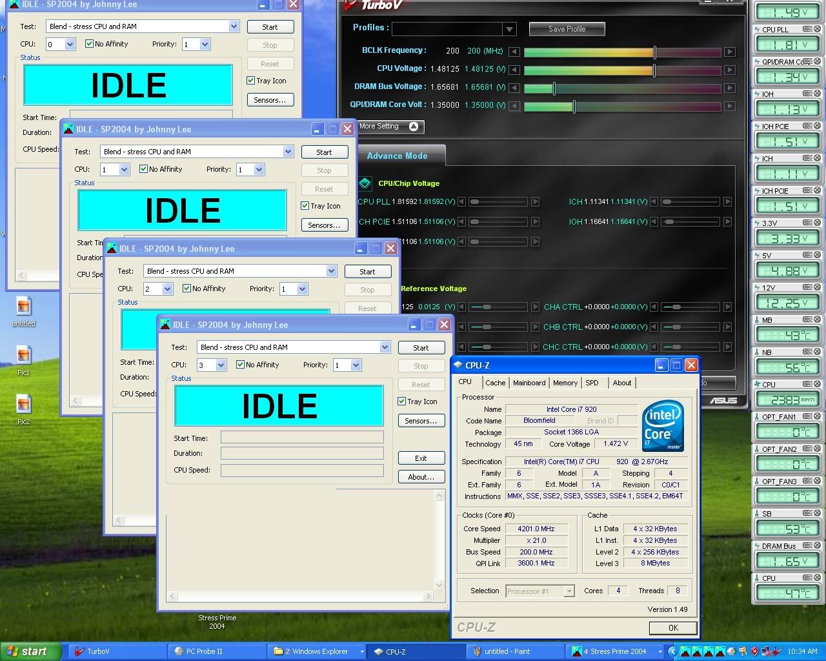Image resolution: width=826 pixels, height=661 pixels.
Task: Toggle No Affinity in CPU 1 SP2004 window
Action: pyautogui.click(x=143, y=169)
